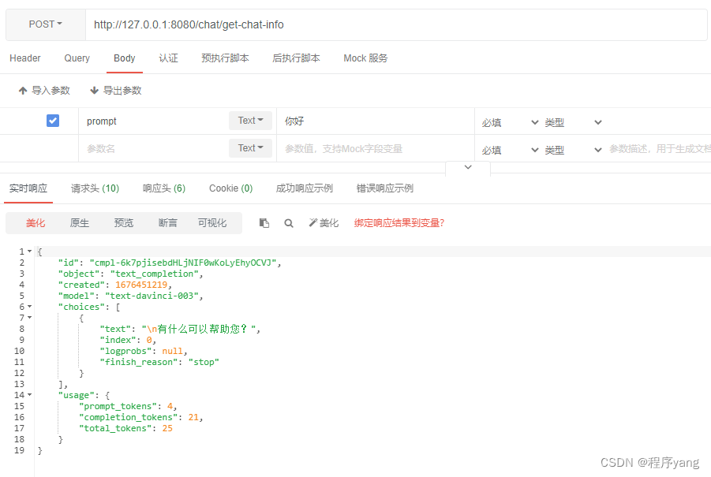
Task: Click the prompt_tokens value 4
Action: (x=170, y=406)
